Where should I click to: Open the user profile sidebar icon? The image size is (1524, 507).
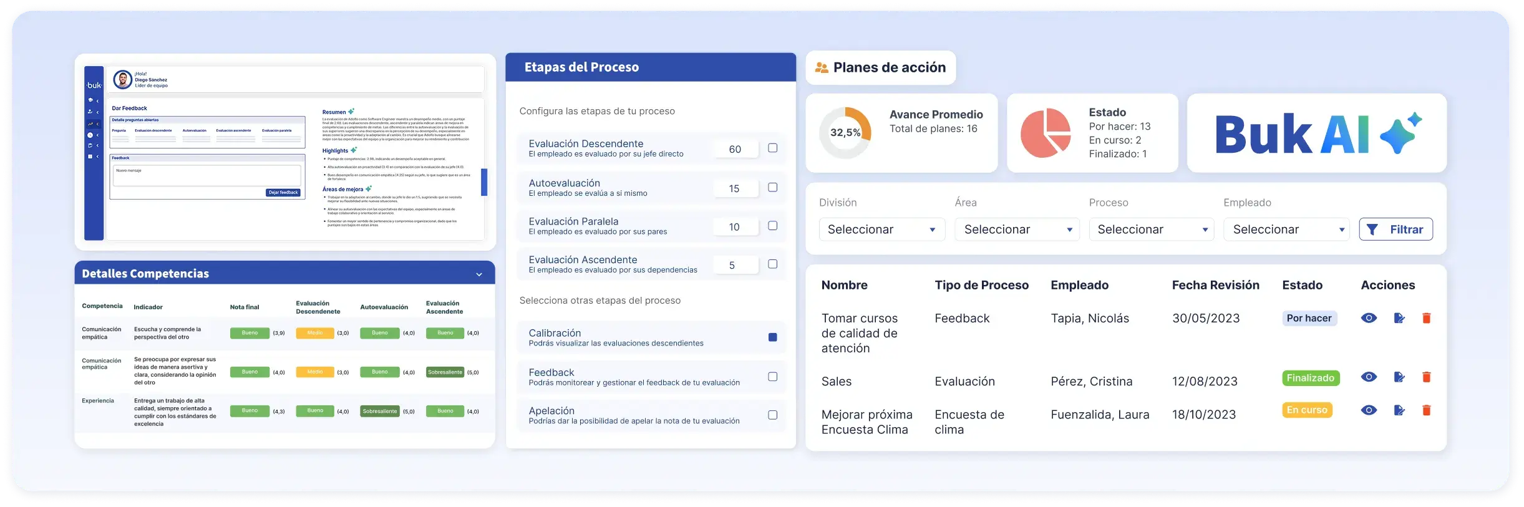tap(90, 112)
